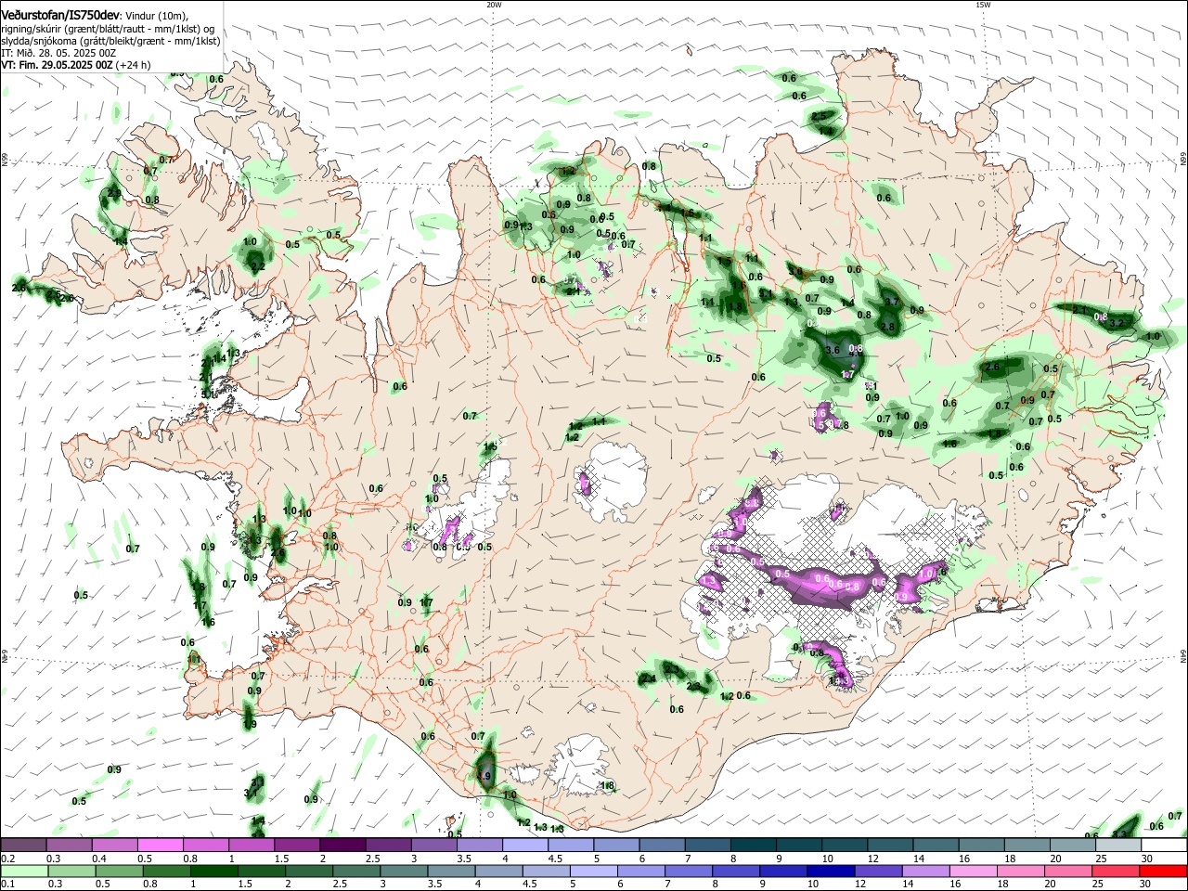Click the '3.2' precipitation value in the east
The height and width of the screenshot is (891, 1188).
1117,323
